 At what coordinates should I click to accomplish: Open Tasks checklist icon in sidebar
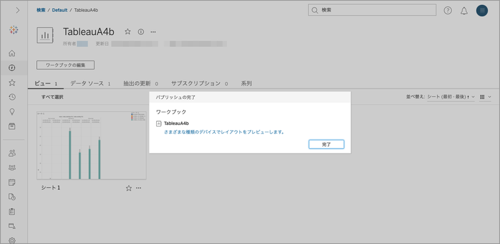coord(12,212)
